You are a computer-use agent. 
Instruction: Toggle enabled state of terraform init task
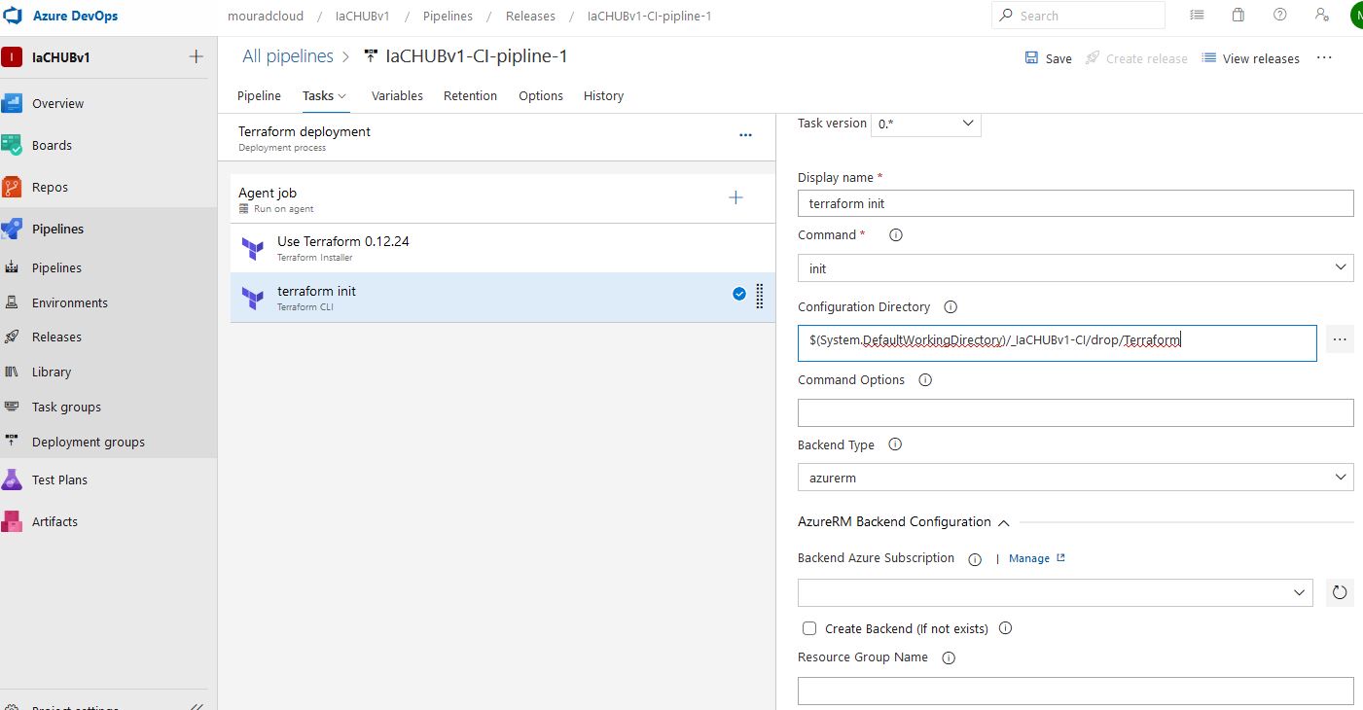tap(738, 294)
